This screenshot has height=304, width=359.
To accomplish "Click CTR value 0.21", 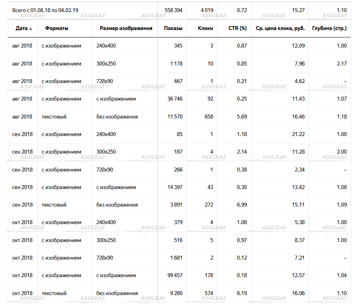I will [x=242, y=81].
